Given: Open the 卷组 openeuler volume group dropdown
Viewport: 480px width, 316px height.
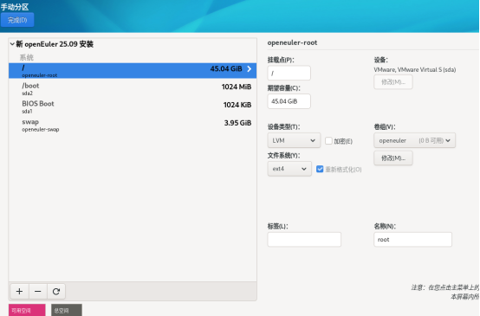Looking at the screenshot, I should pos(414,140).
